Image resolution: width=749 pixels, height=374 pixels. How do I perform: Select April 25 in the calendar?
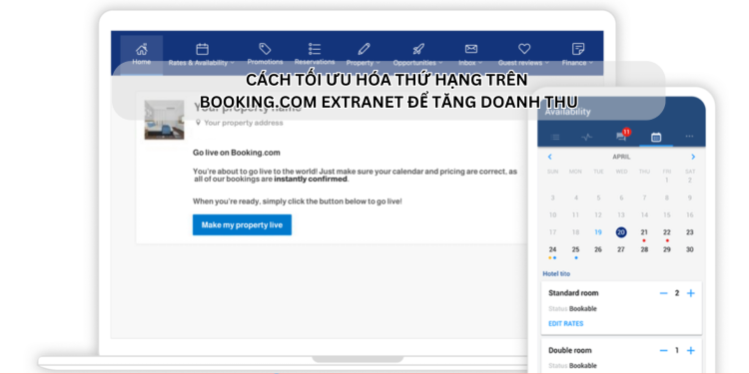pyautogui.click(x=575, y=249)
